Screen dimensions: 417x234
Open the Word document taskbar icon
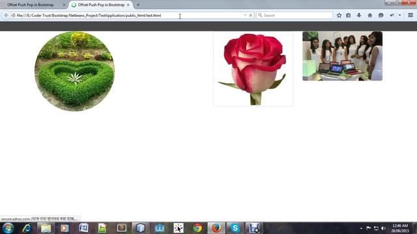[x=83, y=228]
